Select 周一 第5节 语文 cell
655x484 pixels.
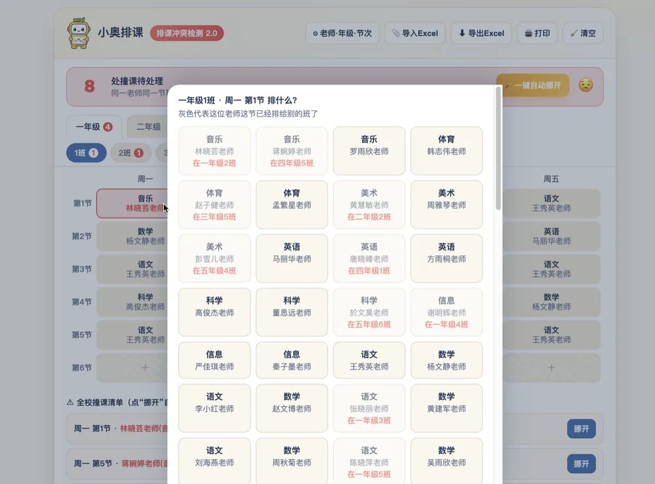click(x=132, y=334)
